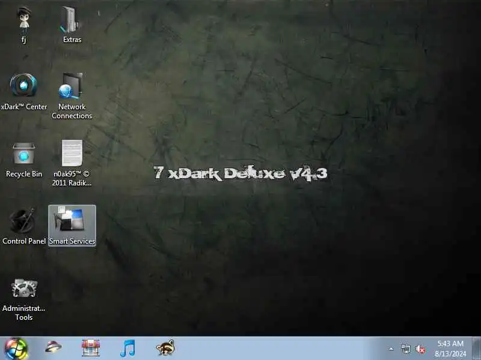
Task: Launch the store-shaped taskbar icon
Action: pos(91,348)
